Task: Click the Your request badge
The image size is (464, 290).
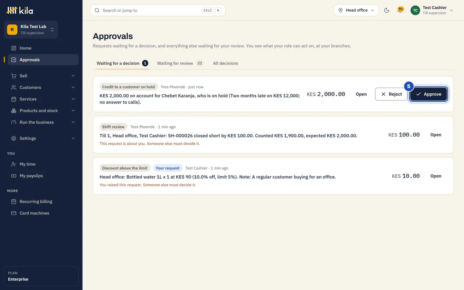Action: 168,168
